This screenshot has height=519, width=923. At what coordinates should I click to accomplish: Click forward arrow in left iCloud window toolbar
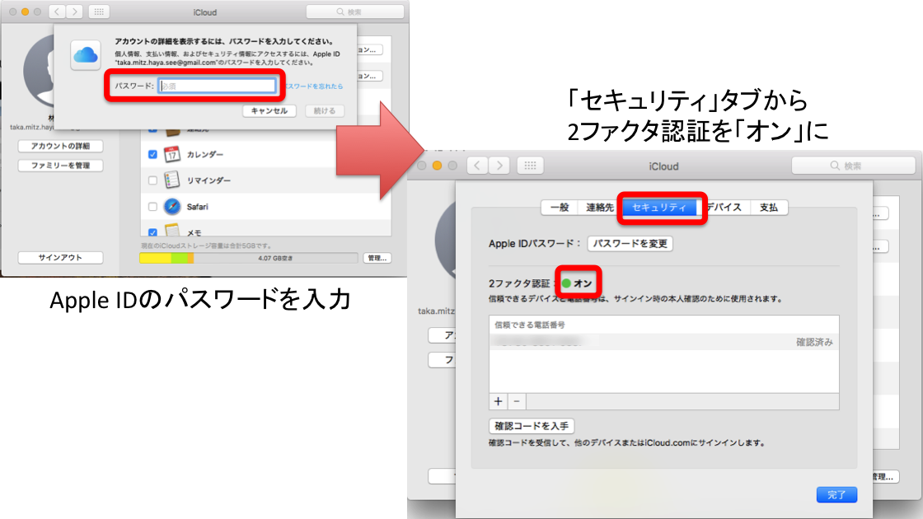tap(76, 12)
